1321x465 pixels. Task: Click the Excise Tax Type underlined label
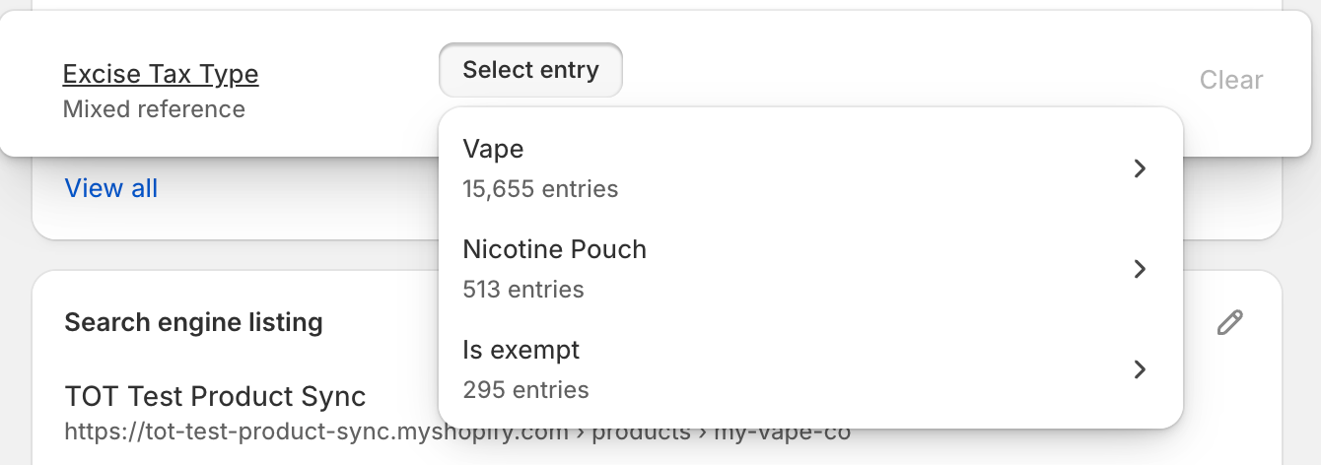[x=161, y=74]
